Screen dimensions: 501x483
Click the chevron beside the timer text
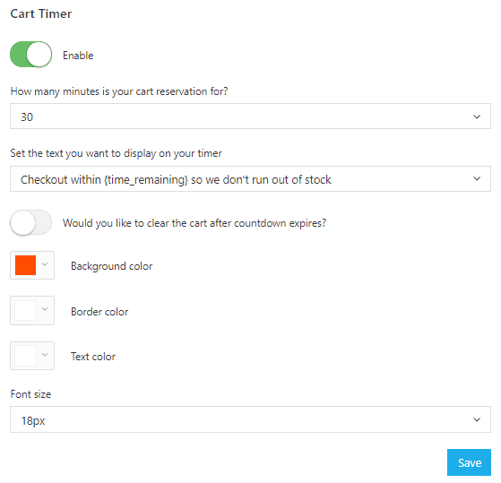click(477, 179)
